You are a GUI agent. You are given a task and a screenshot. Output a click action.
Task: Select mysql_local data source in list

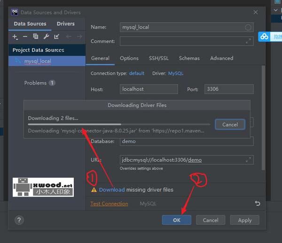click(x=47, y=61)
